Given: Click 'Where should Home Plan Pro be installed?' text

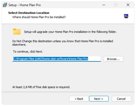Looking at the screenshot, I should (x=39, y=17).
